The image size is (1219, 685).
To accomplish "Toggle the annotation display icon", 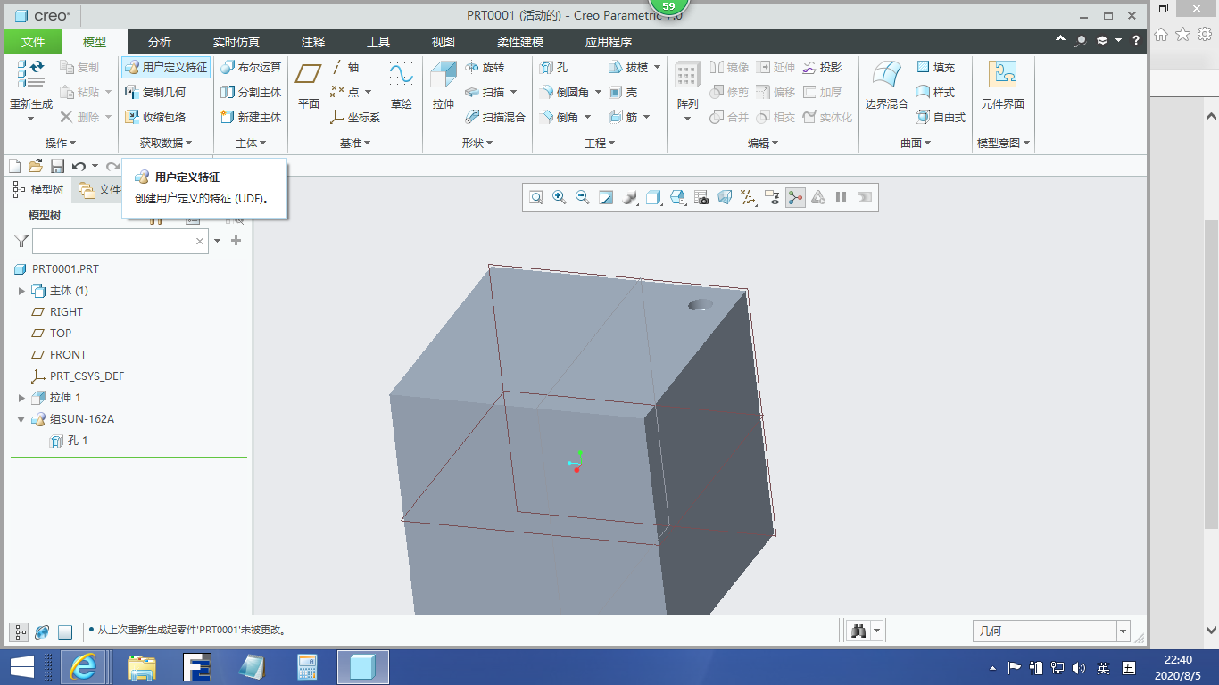I will (x=772, y=197).
